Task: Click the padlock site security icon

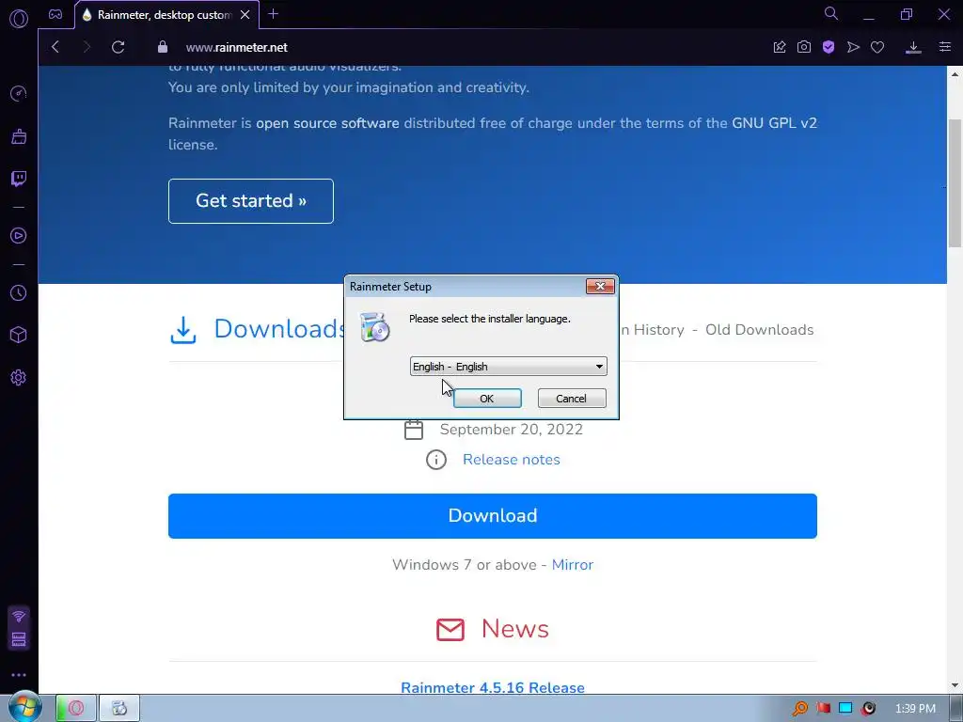Action: [163, 47]
